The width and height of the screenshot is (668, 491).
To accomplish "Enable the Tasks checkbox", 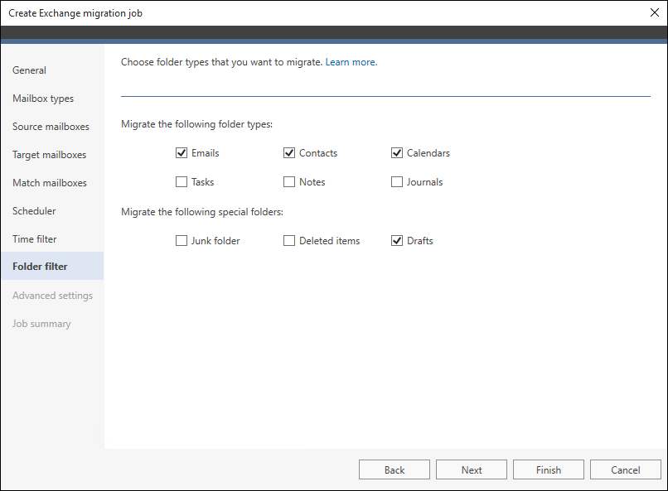I will pos(182,182).
